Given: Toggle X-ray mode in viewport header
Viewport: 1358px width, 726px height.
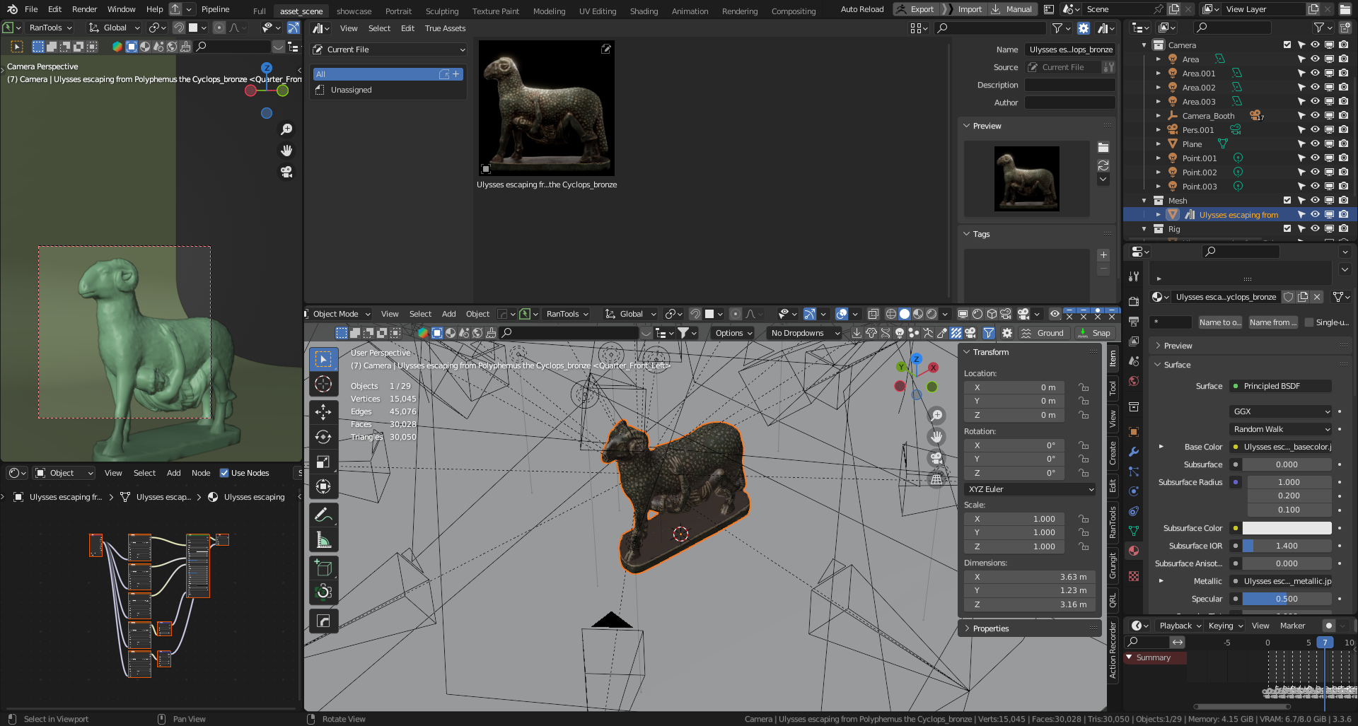Looking at the screenshot, I should click(873, 314).
